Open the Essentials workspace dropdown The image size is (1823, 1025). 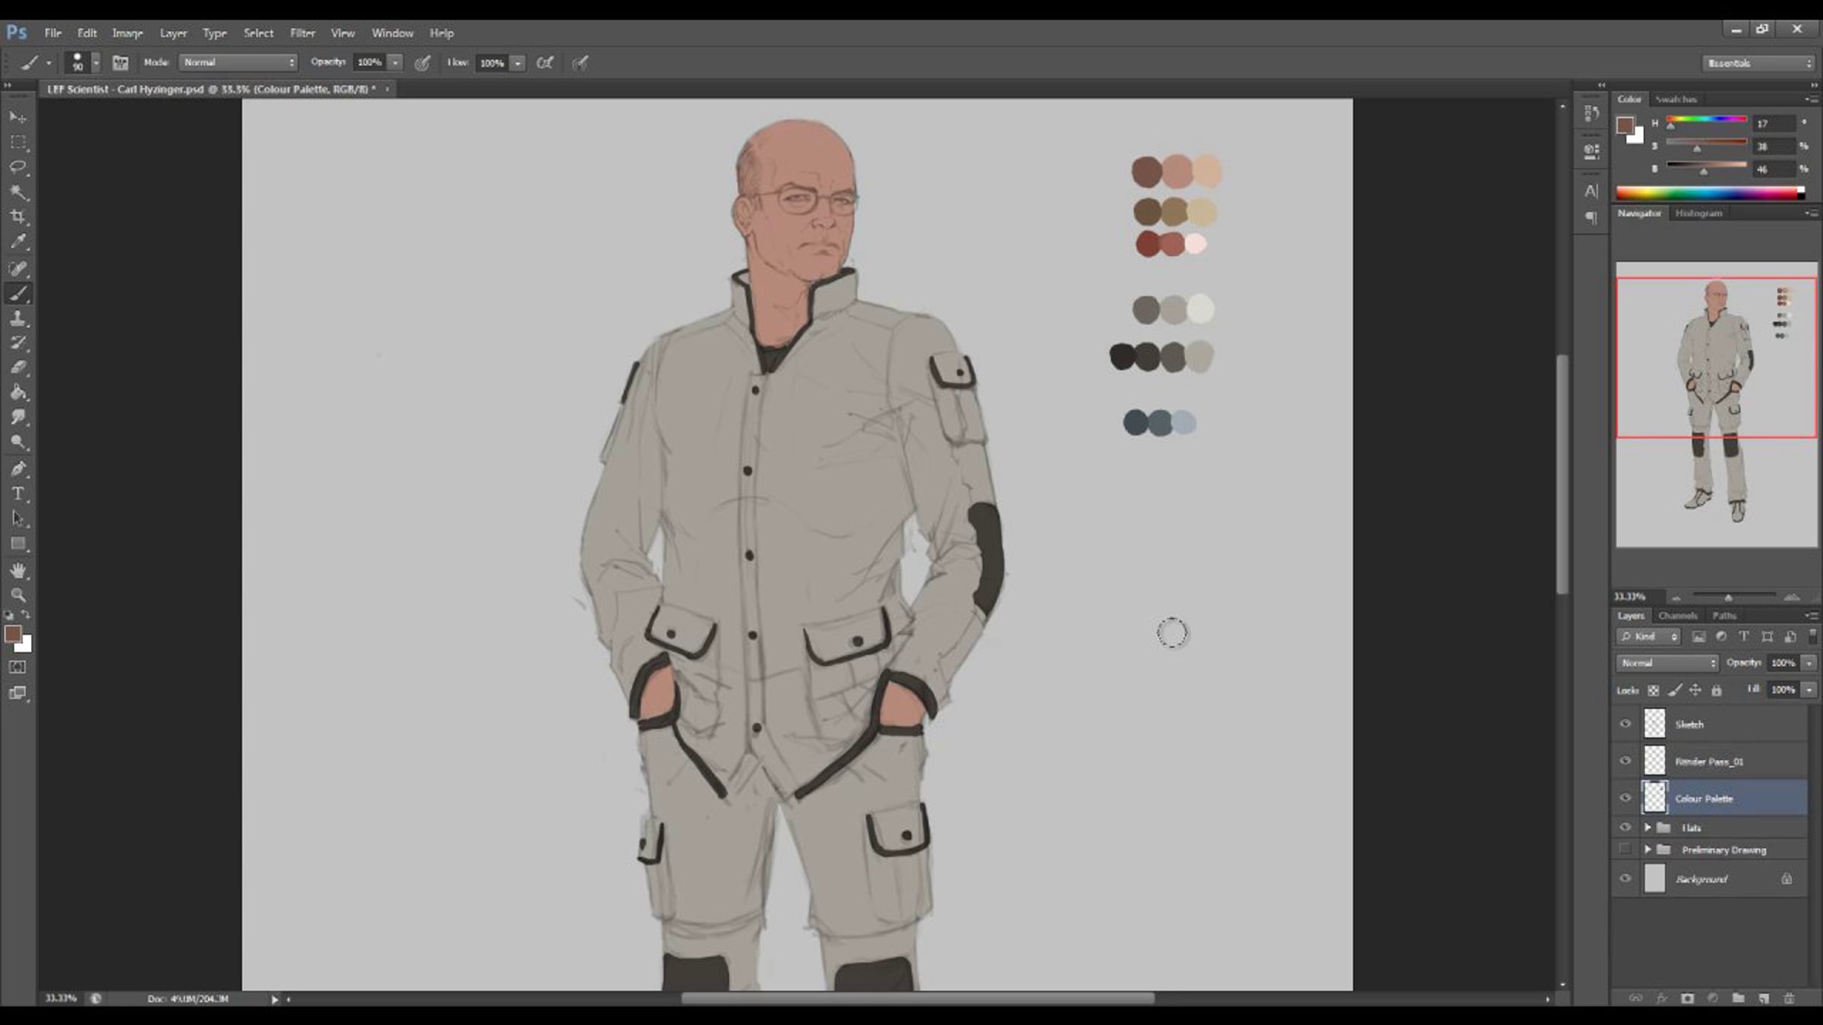[x=1758, y=63]
